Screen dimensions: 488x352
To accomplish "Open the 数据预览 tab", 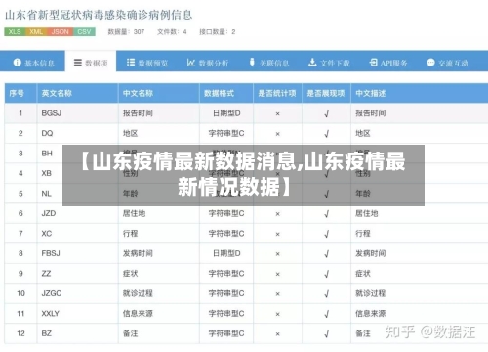I will click(147, 62).
